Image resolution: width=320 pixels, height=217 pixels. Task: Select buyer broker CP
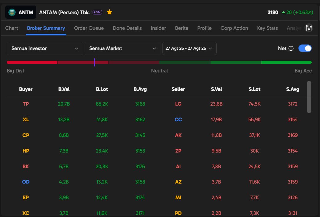click(26, 135)
